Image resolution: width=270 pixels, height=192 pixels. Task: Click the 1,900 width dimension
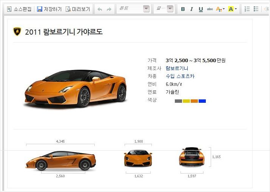click(139, 142)
